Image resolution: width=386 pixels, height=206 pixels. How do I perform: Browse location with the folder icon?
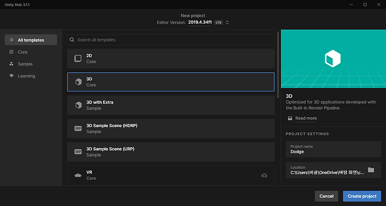tap(371, 170)
